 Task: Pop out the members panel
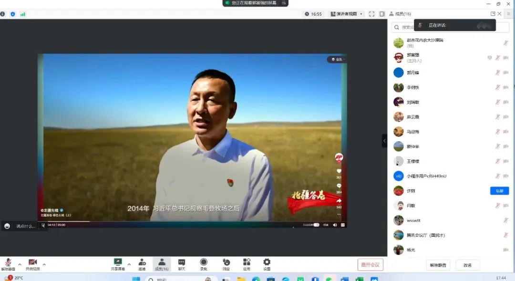pyautogui.click(x=493, y=14)
